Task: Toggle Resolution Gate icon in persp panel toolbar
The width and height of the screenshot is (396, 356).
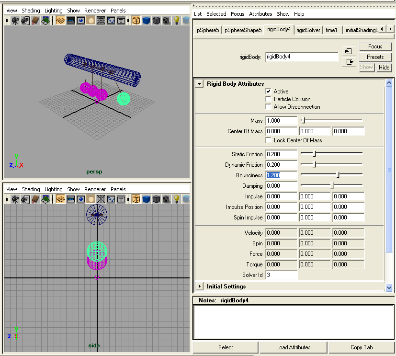Action: pos(81,21)
